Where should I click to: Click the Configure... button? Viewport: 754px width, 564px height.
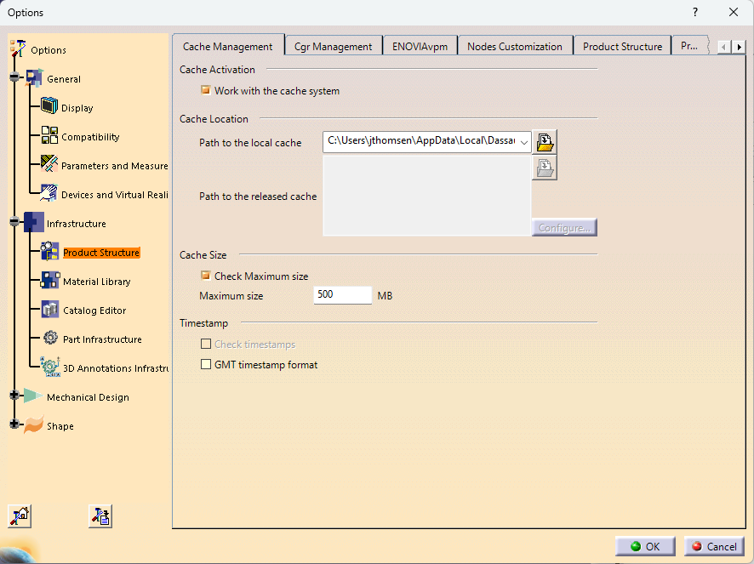564,227
